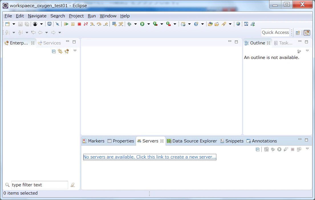315x200 pixels.
Task: Open the dropdown arrow beside the Run icon
Action: tap(149, 24)
